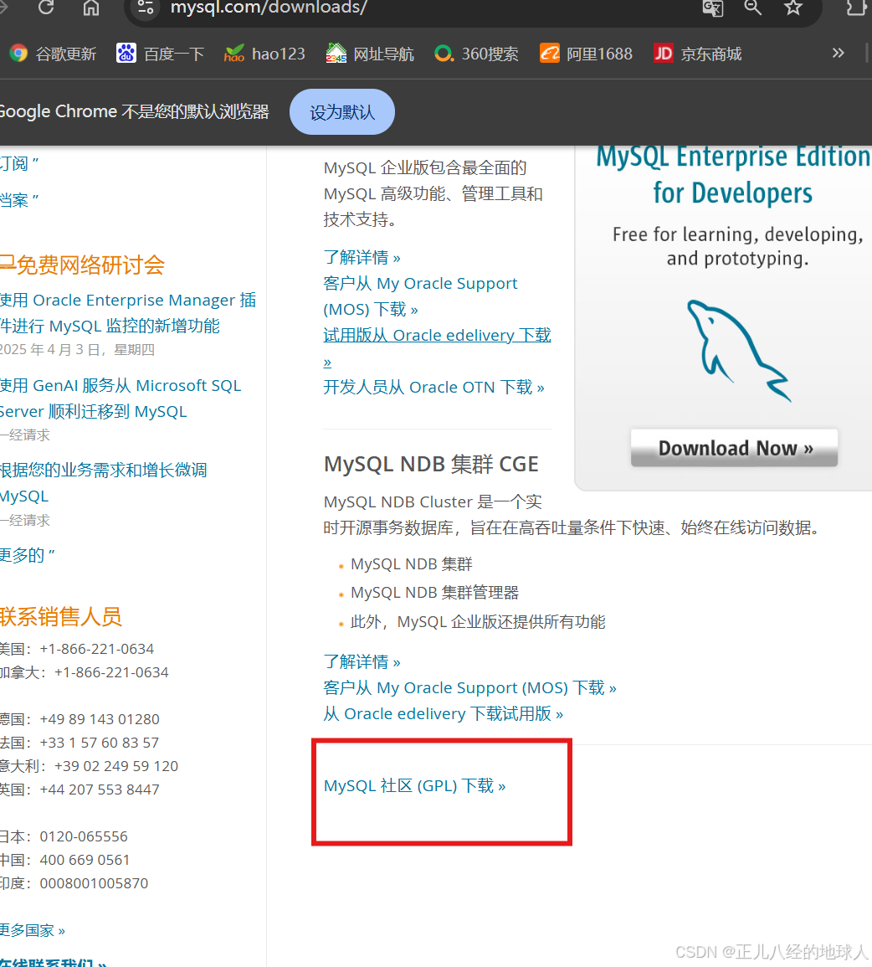Click the translate page icon

coord(712,8)
